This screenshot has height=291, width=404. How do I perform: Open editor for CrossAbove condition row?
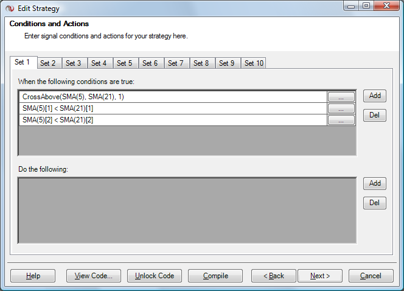point(341,97)
